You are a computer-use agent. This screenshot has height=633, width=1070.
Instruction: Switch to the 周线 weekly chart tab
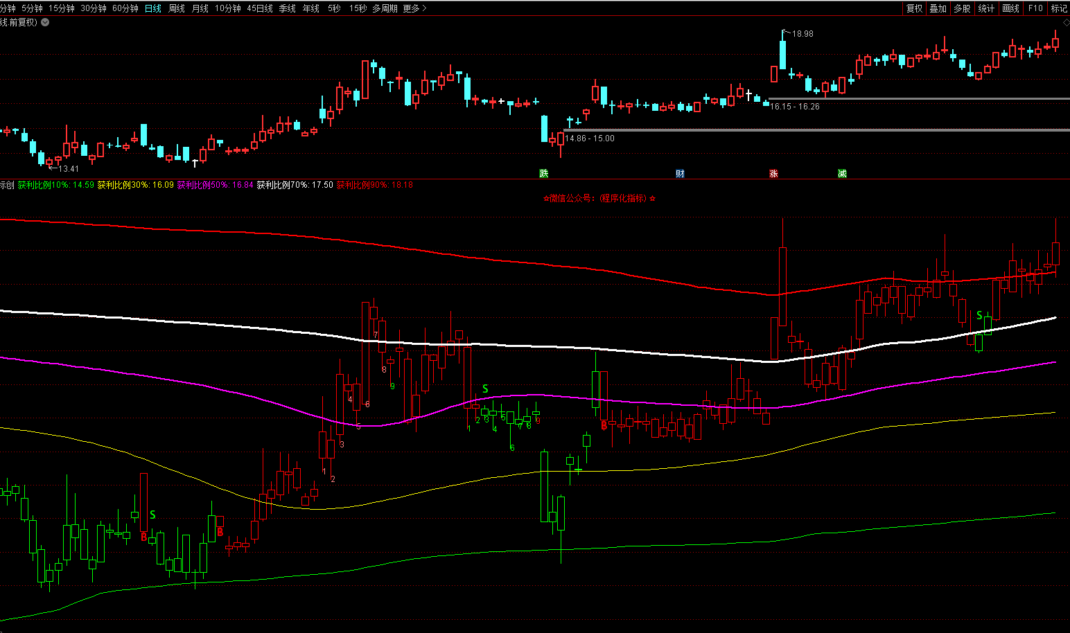tap(177, 8)
